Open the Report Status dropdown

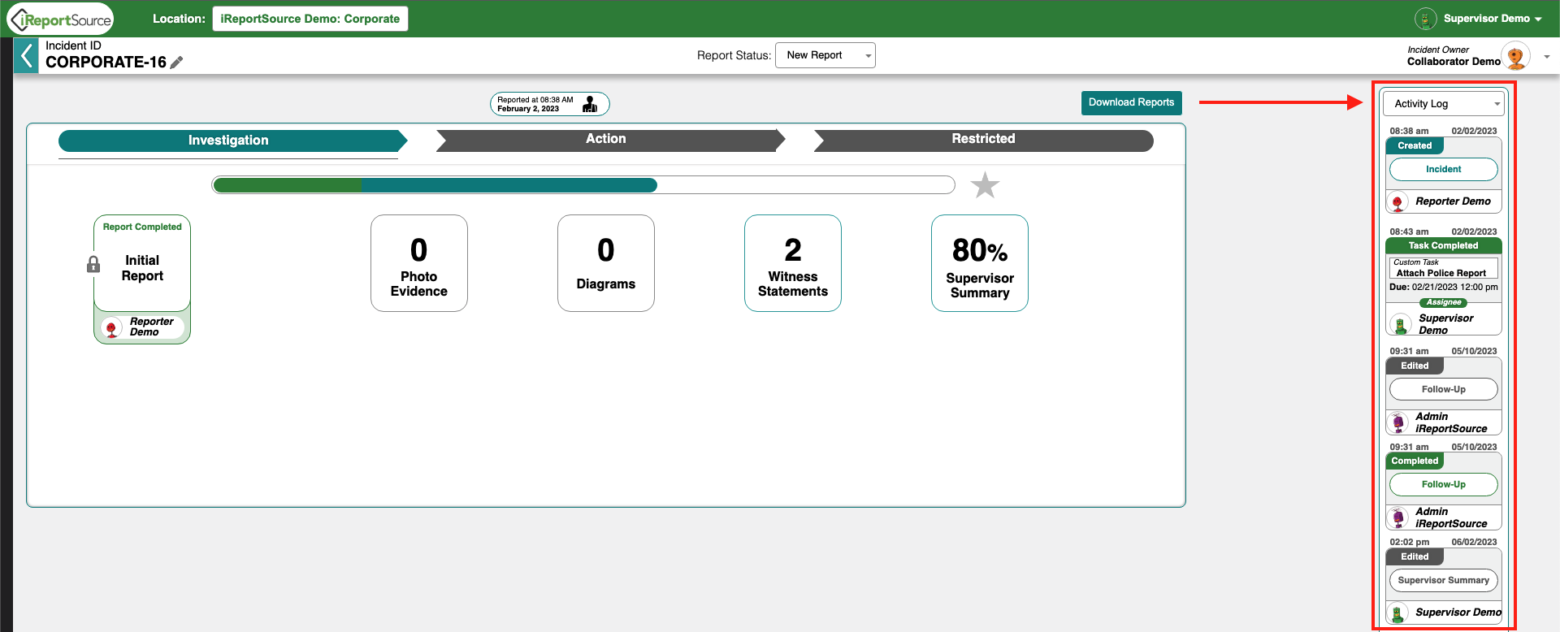click(x=825, y=55)
